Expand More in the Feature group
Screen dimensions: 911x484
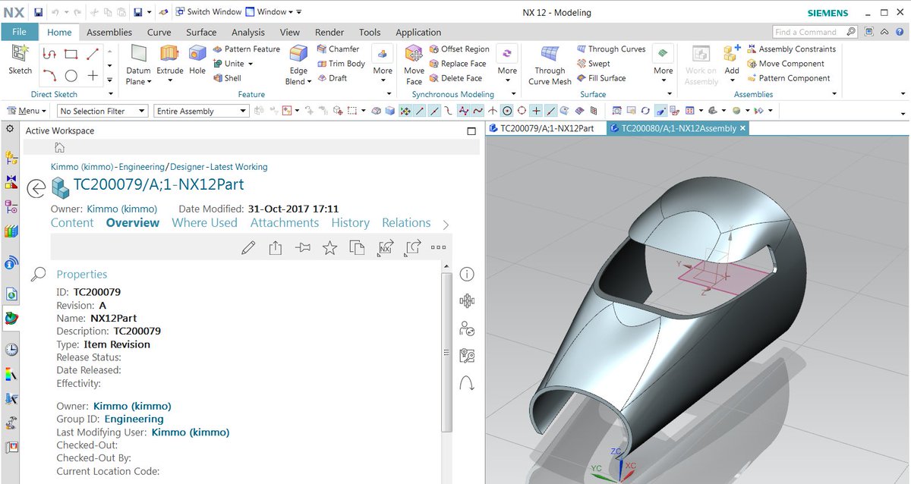(x=383, y=64)
